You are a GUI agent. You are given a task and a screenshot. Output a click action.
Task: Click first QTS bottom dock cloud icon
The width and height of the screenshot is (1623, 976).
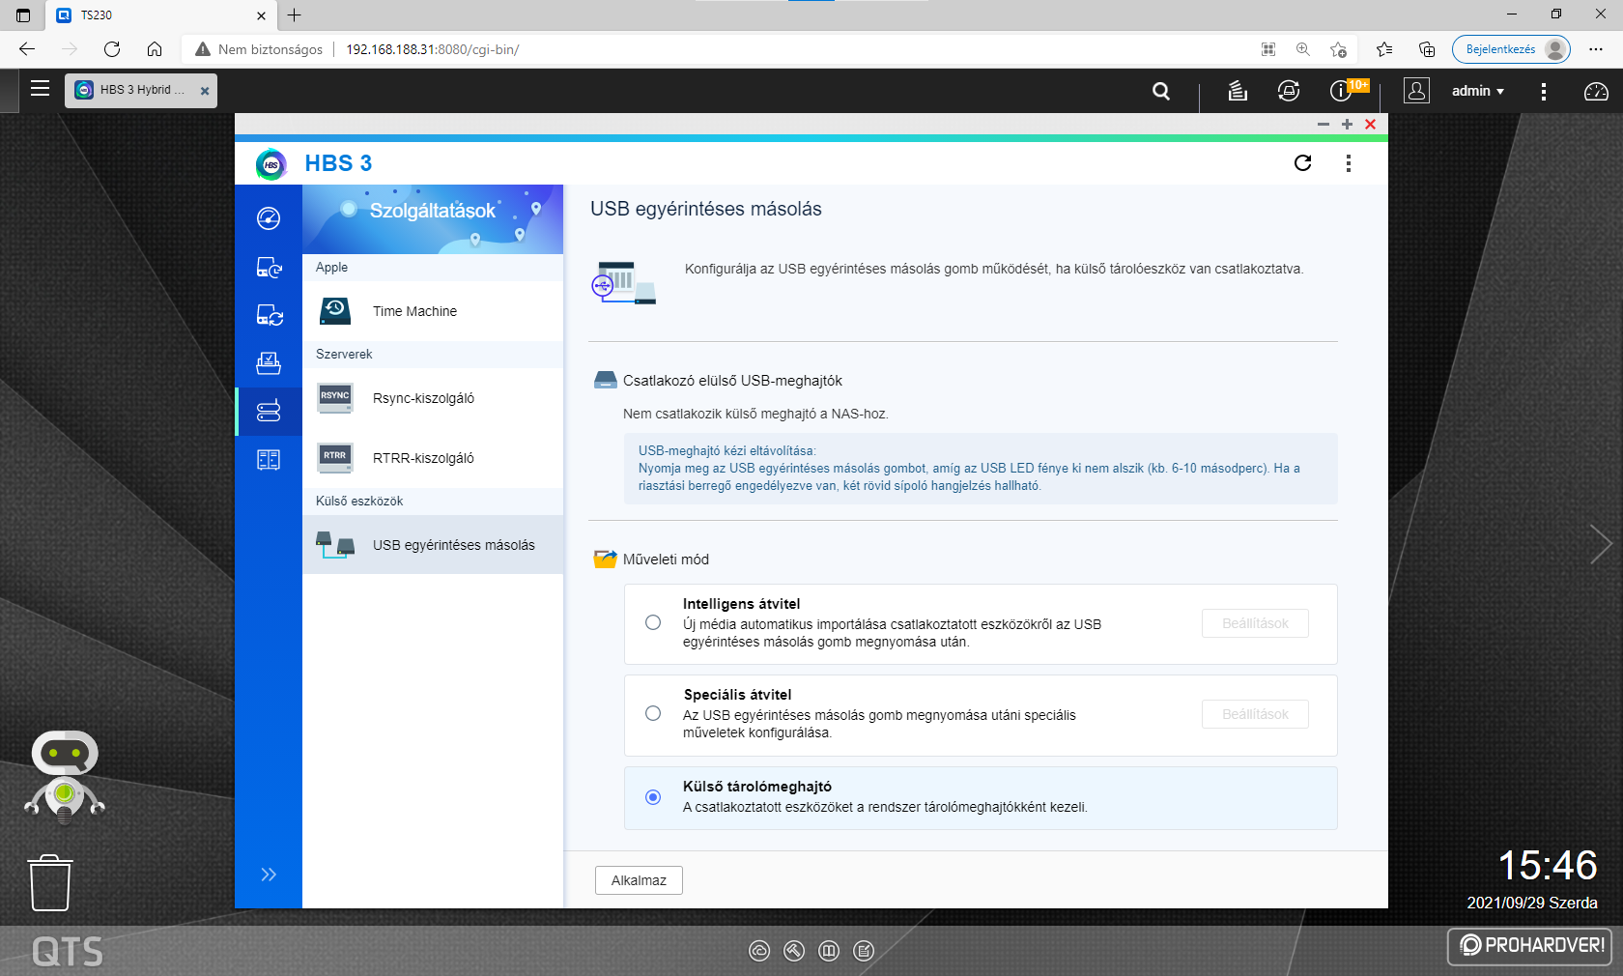pos(759,951)
